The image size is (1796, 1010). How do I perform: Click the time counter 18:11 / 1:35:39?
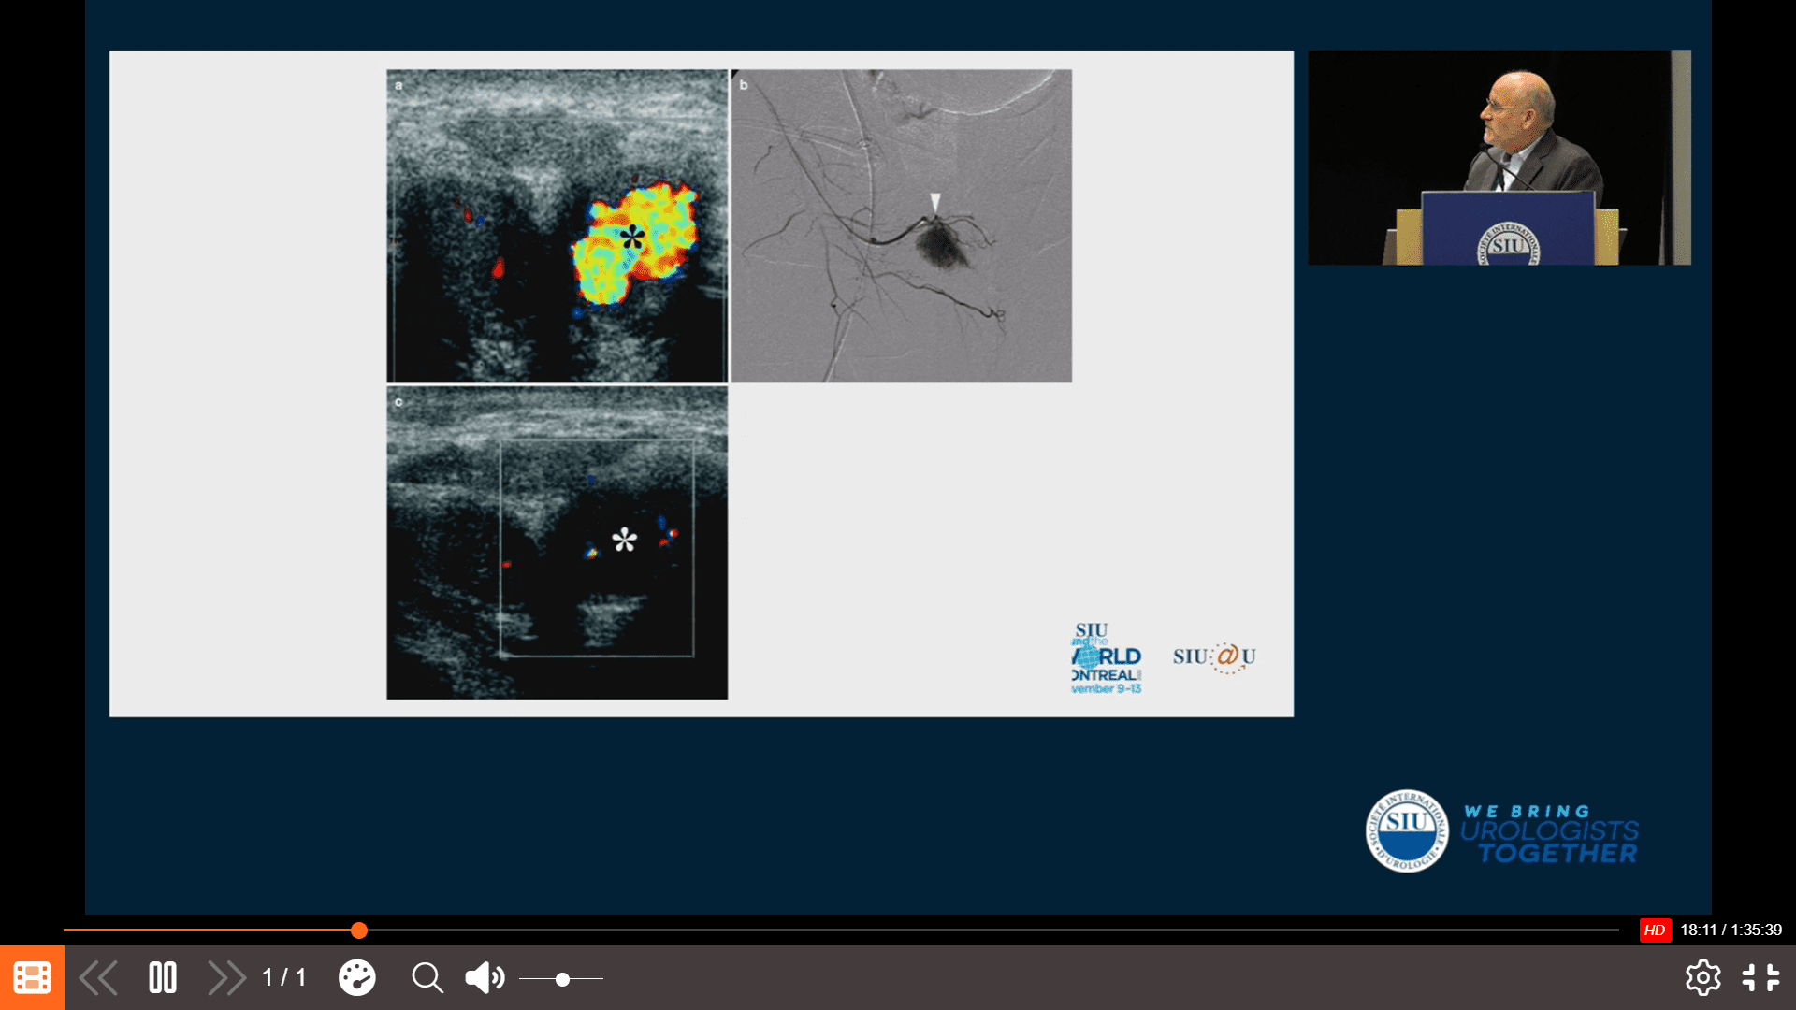pos(1731,930)
